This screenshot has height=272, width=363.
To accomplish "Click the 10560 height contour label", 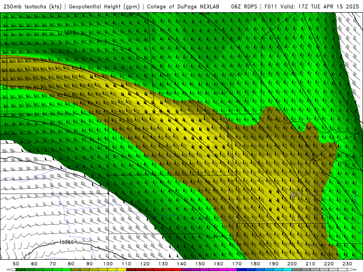I will pos(67,242).
